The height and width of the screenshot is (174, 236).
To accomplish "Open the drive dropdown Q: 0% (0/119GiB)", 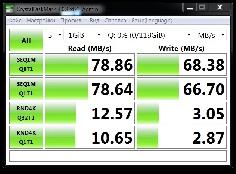I will click(x=149, y=34).
